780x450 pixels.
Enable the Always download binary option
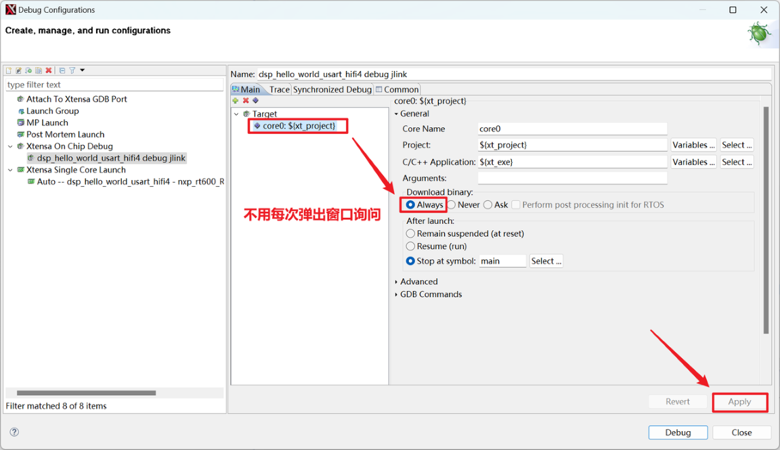(x=412, y=204)
